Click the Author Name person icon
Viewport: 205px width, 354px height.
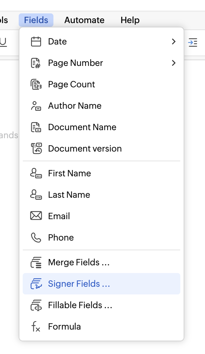point(36,106)
